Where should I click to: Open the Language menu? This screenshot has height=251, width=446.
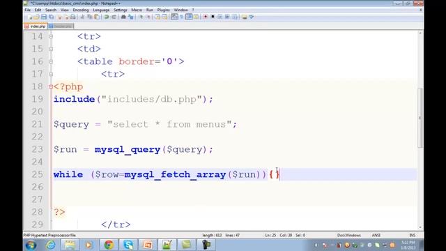101,10
